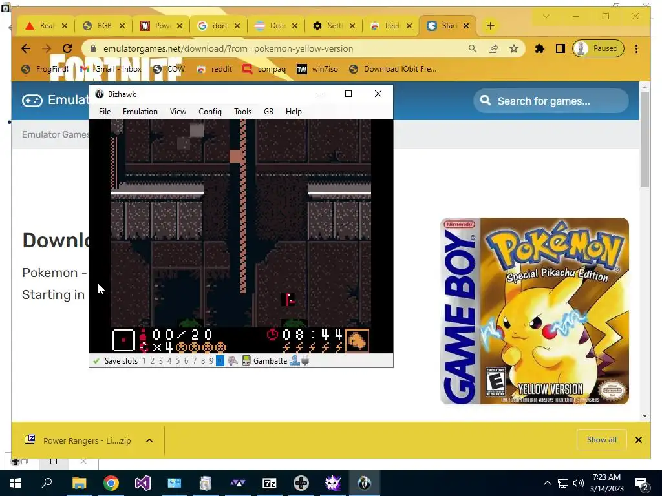This screenshot has width=662, height=496.
Task: Click the Pokemon Yellow box art image
Action: click(535, 311)
